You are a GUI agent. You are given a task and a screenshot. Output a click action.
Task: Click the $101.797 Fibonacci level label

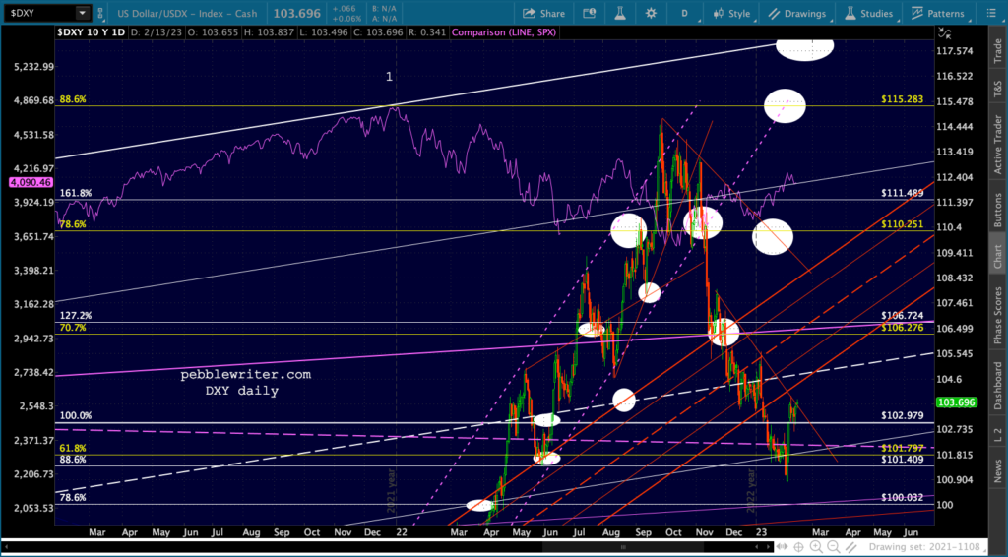903,448
